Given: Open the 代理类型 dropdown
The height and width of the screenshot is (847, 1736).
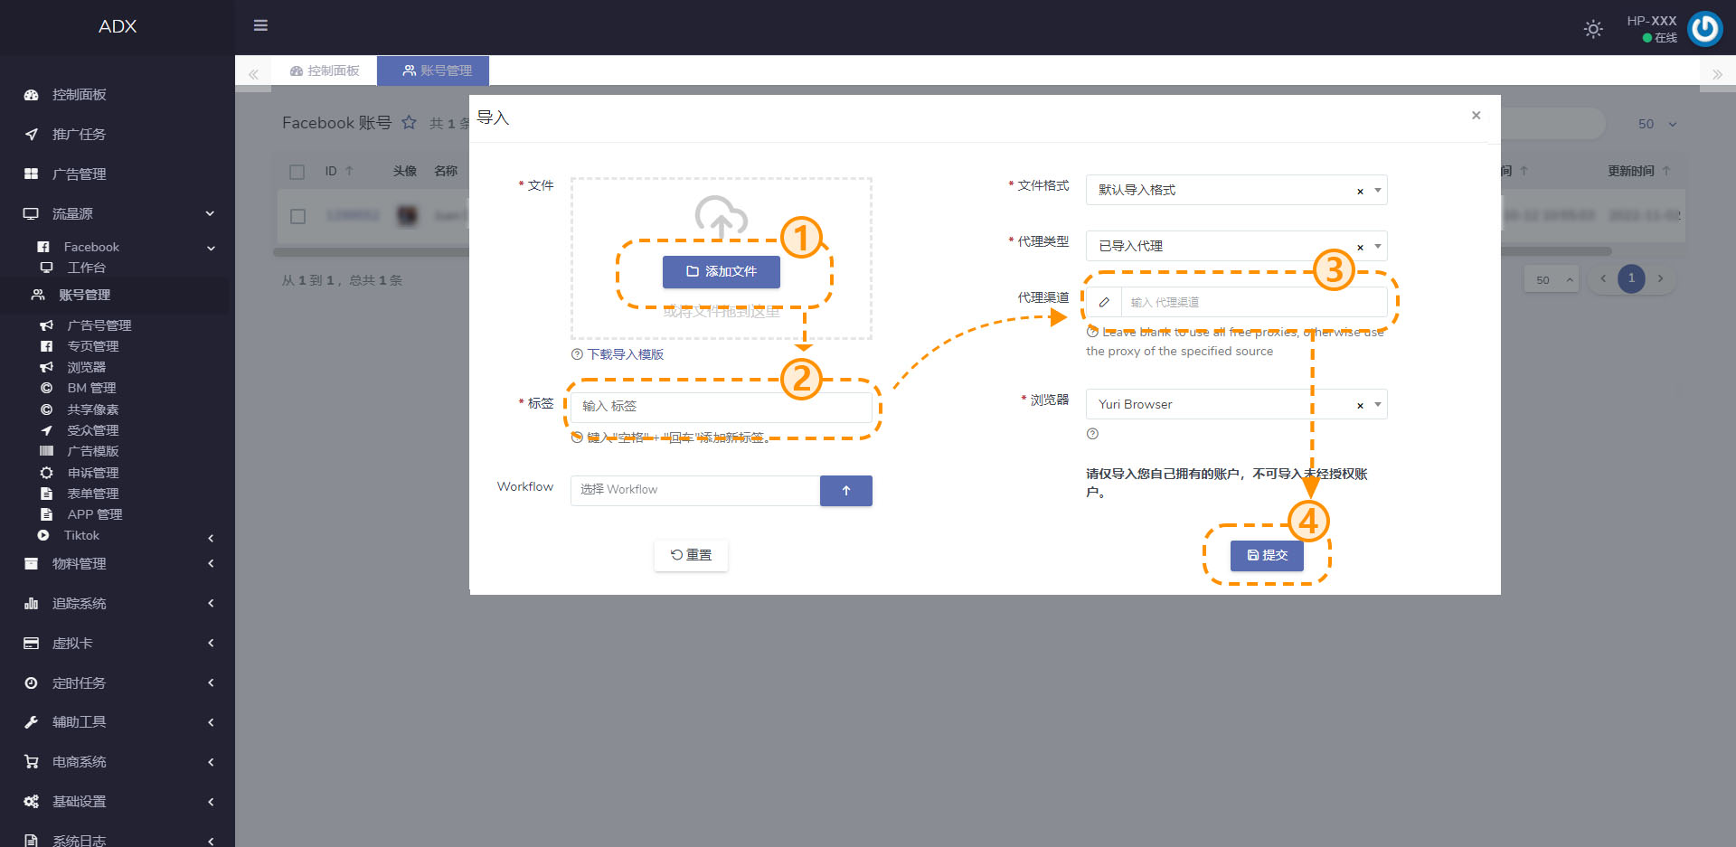Looking at the screenshot, I should coord(1377,246).
